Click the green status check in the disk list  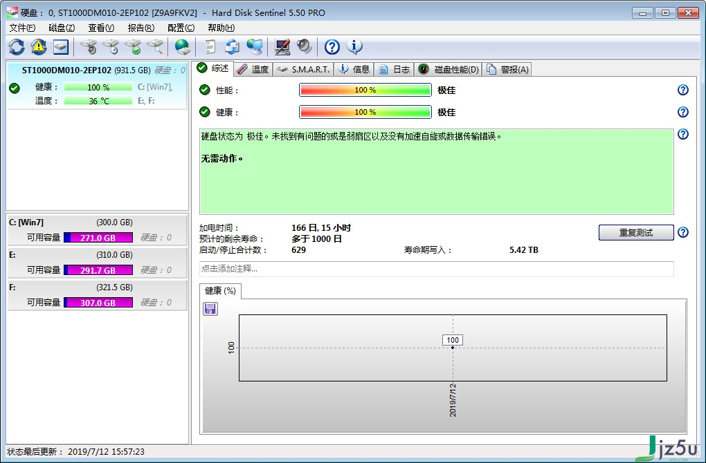click(x=15, y=88)
